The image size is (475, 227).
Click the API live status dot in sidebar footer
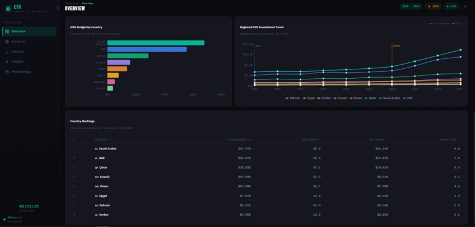(5, 219)
